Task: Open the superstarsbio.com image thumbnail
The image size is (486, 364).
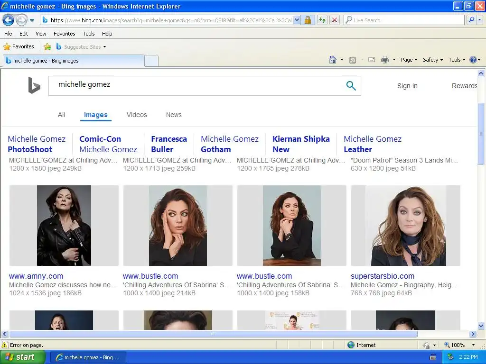Action: (x=406, y=226)
